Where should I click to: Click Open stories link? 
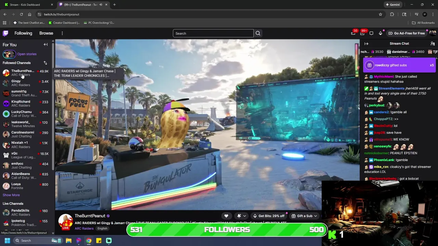[x=27, y=54]
